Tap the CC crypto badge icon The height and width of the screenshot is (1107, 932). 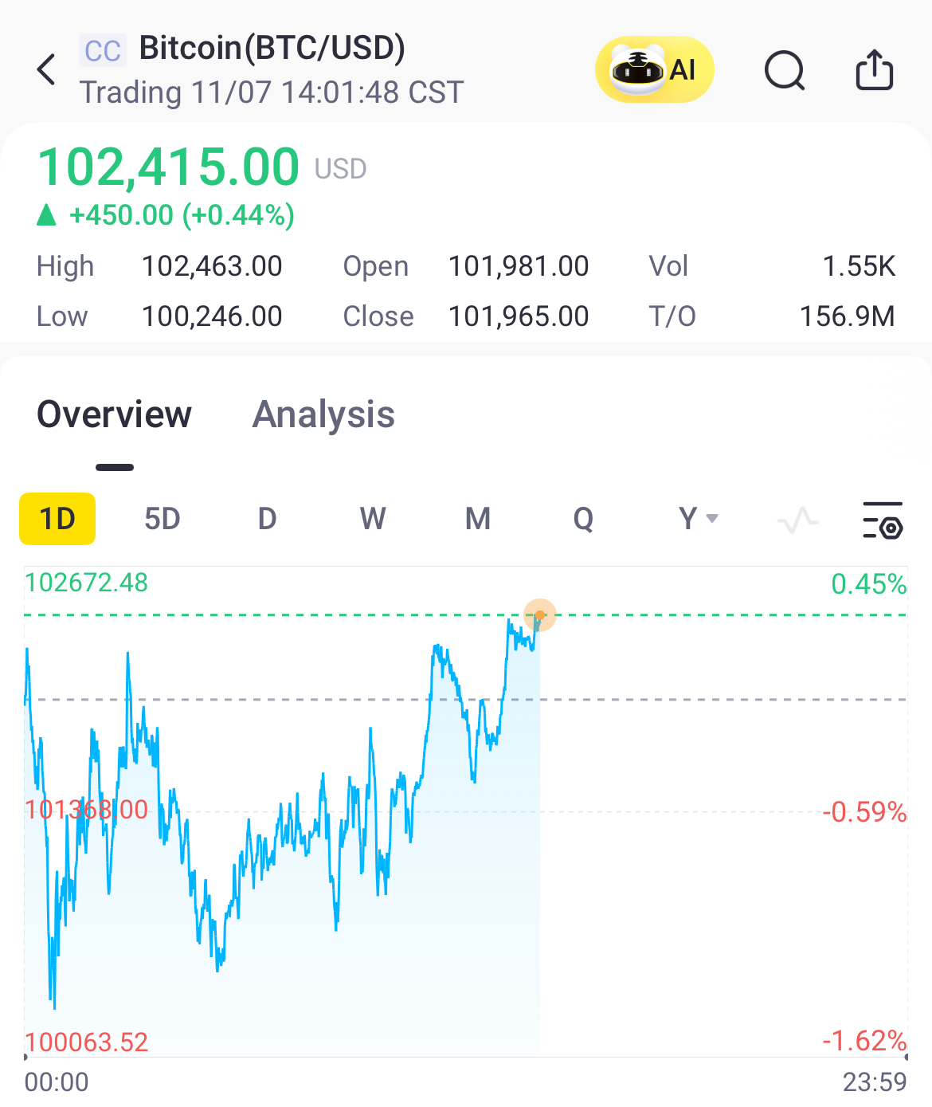[102, 51]
